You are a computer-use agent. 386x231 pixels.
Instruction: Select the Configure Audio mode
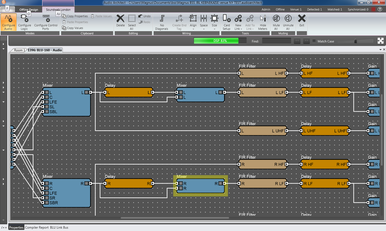click(x=8, y=22)
